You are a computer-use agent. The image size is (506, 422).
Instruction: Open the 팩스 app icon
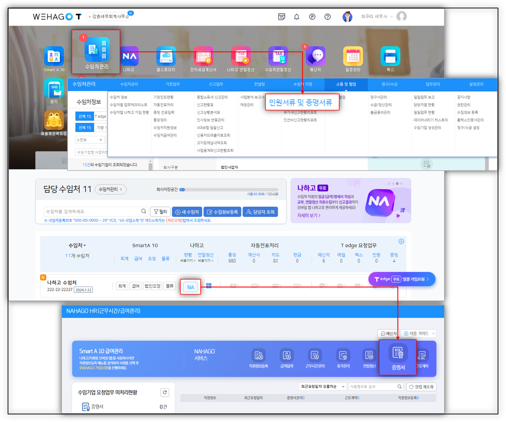coord(390,56)
